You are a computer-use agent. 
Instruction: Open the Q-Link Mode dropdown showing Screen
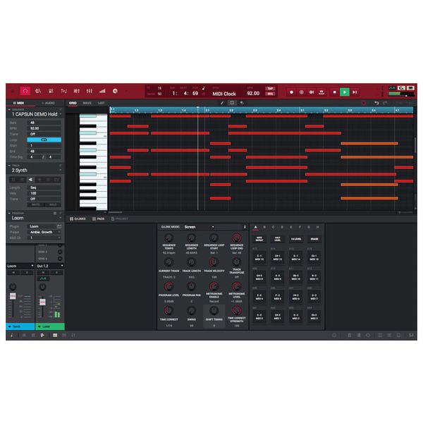point(200,227)
